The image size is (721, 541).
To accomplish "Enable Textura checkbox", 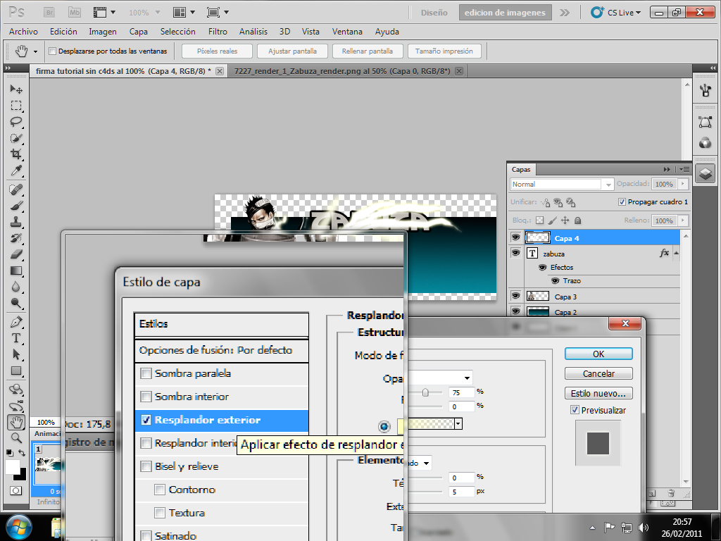I will pyautogui.click(x=160, y=513).
